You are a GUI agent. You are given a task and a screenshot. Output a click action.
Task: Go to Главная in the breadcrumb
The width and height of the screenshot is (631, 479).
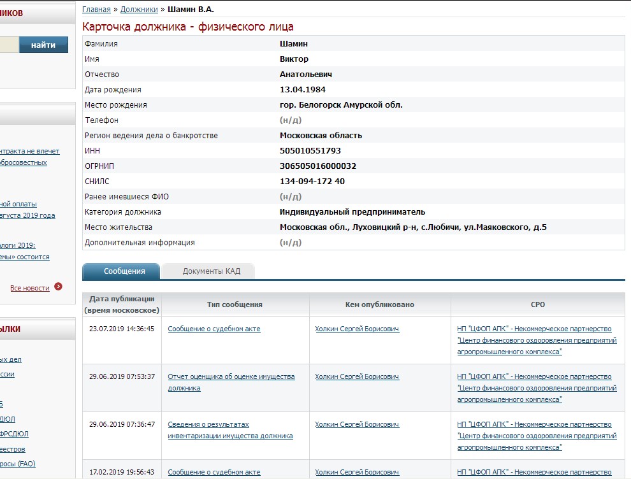[96, 10]
